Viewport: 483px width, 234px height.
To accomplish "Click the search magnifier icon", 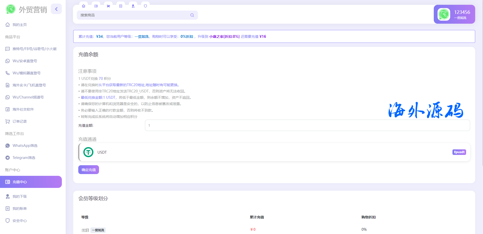I will pos(192,15).
